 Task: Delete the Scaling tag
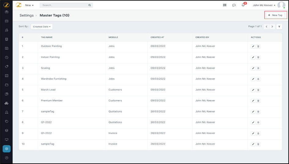(258, 68)
